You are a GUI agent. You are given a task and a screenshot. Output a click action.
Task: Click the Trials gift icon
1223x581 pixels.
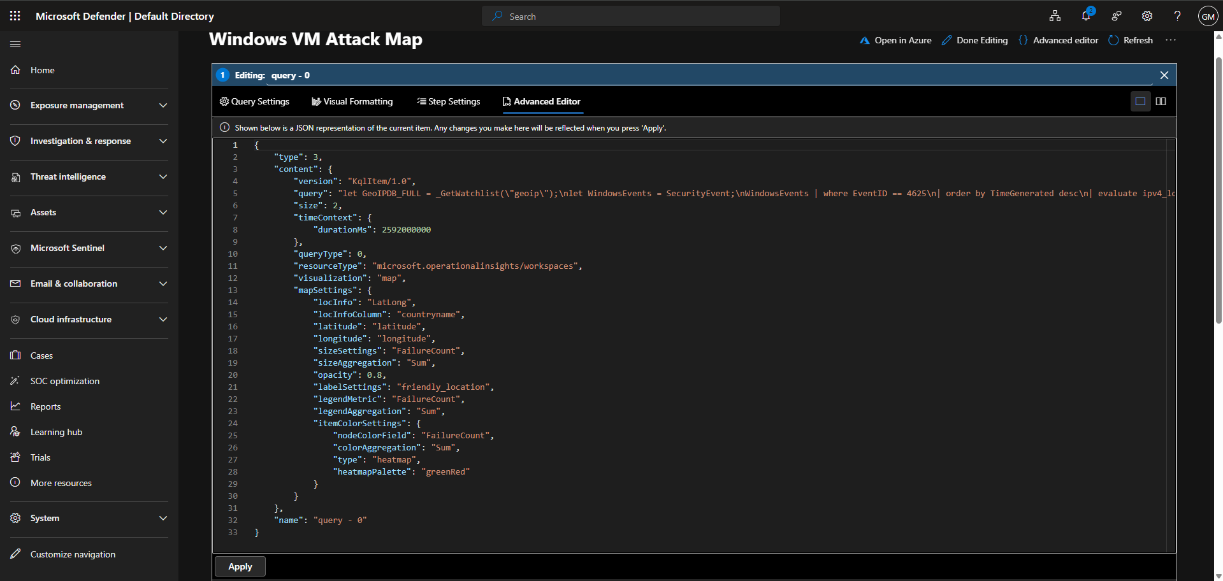point(15,457)
